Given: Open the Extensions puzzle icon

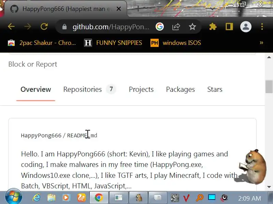Looking at the screenshot, I should [213, 27].
